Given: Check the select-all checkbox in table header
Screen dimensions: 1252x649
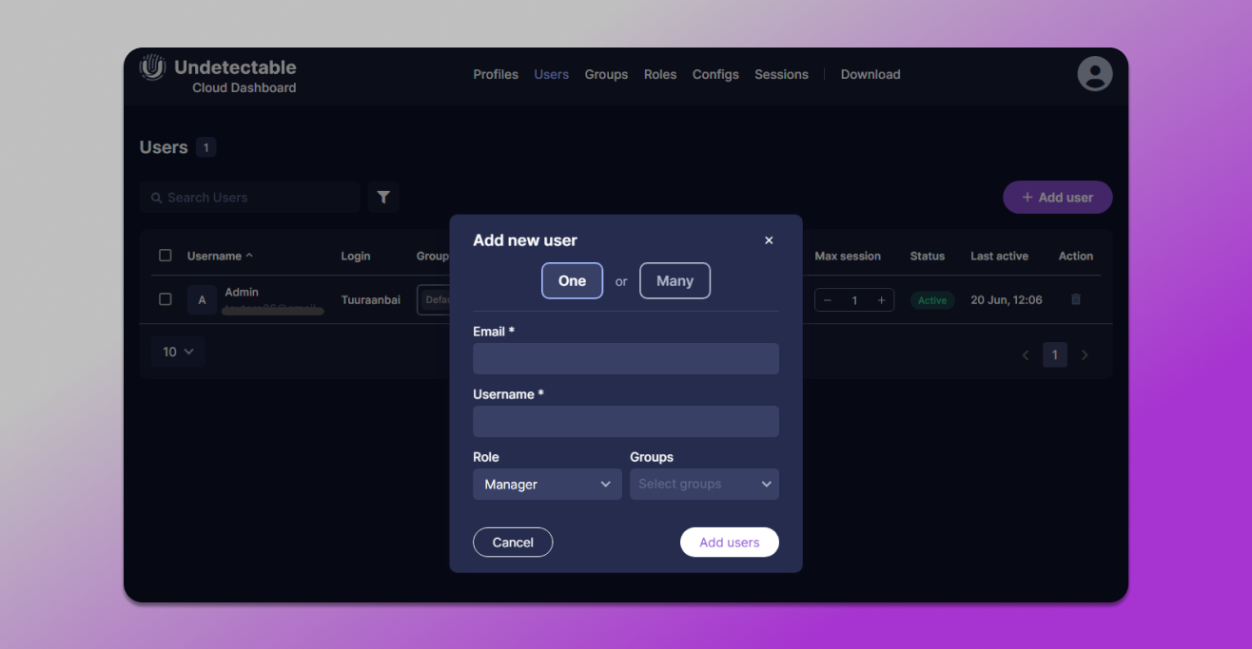Looking at the screenshot, I should [165, 255].
